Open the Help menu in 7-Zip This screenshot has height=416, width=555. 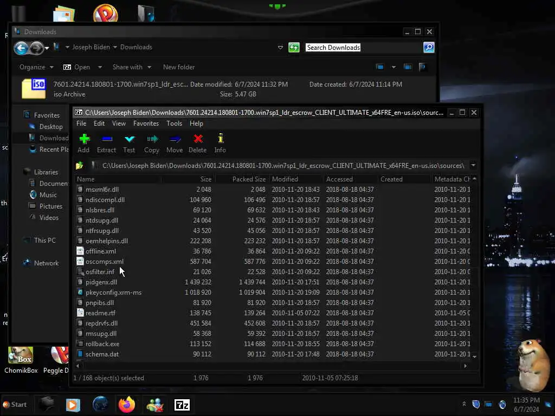(196, 123)
